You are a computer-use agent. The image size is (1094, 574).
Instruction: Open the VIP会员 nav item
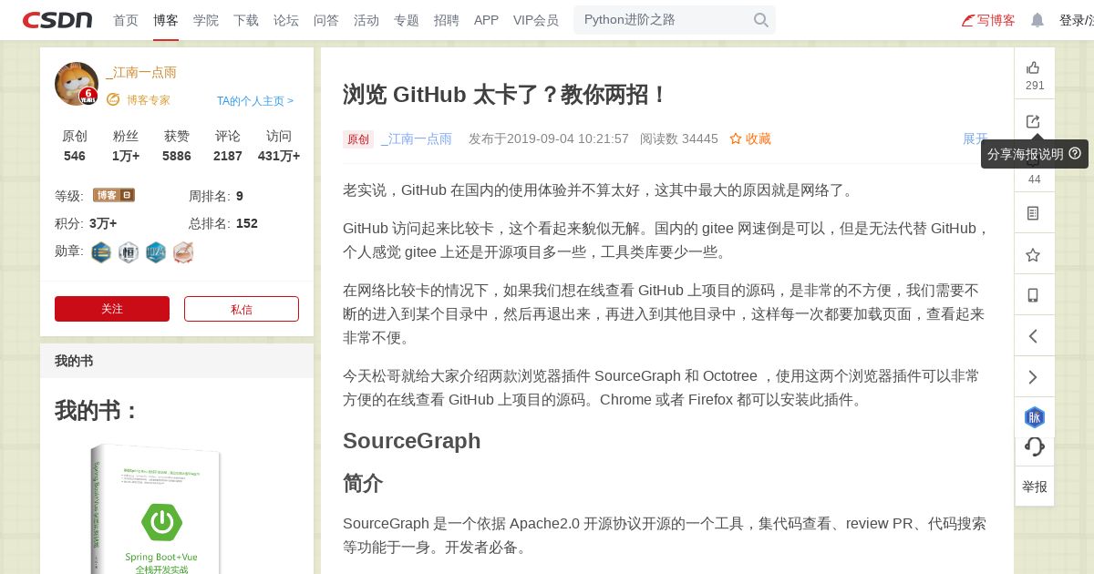click(536, 20)
